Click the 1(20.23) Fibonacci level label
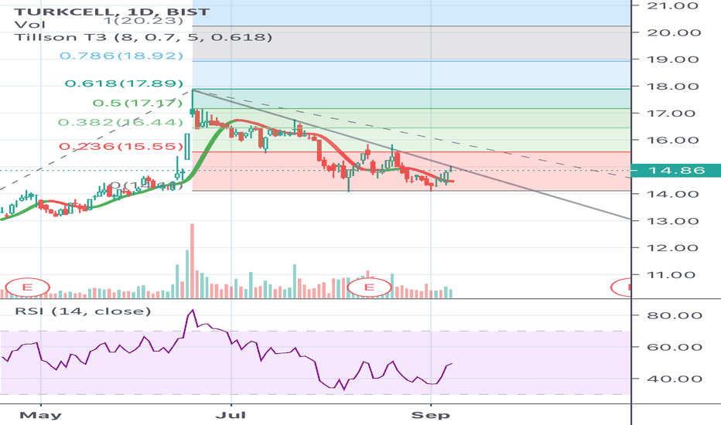 [x=143, y=21]
